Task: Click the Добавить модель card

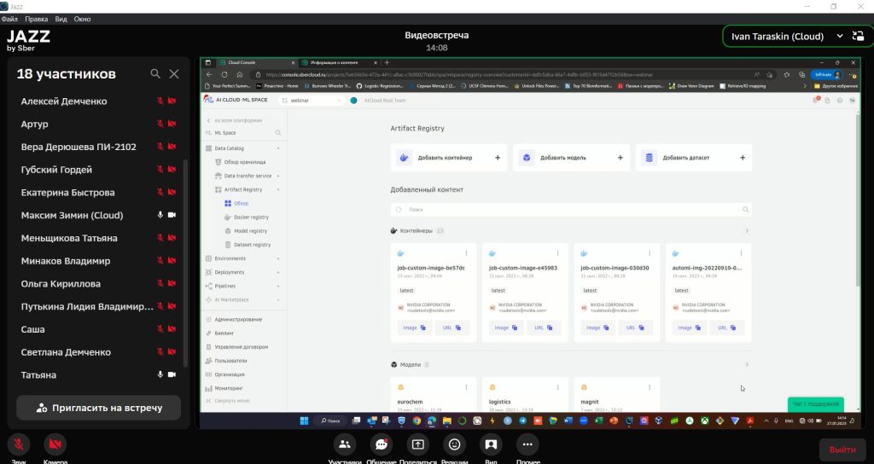Action: pyautogui.click(x=571, y=158)
